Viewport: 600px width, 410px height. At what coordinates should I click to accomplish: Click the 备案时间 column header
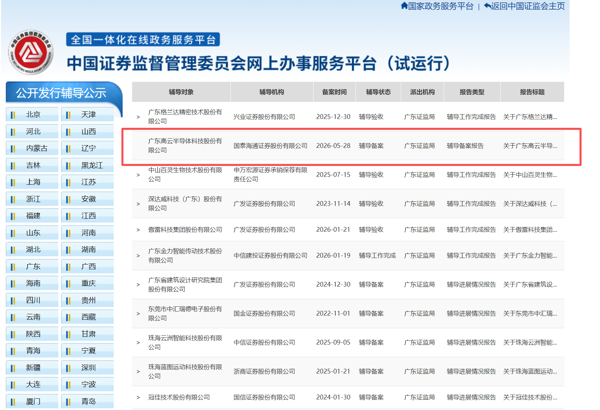tap(334, 92)
